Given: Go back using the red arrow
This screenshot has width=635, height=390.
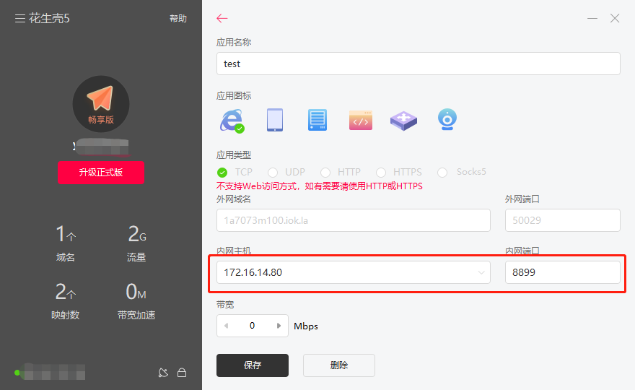Looking at the screenshot, I should click(222, 19).
